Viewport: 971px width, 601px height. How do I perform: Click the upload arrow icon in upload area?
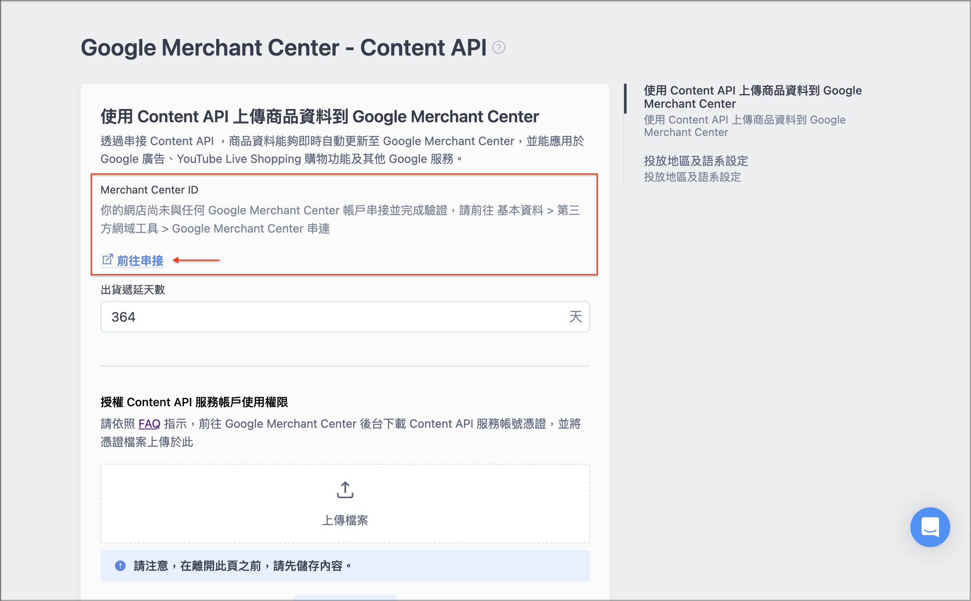point(345,490)
